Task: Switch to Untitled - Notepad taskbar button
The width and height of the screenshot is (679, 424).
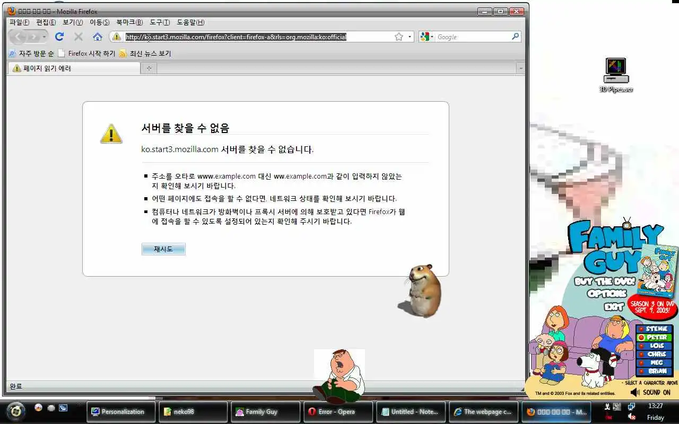Action: (411, 411)
